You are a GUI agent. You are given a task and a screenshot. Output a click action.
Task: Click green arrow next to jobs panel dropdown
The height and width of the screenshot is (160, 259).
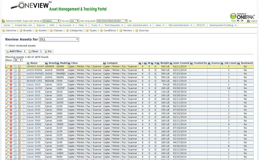click(x=130, y=21)
